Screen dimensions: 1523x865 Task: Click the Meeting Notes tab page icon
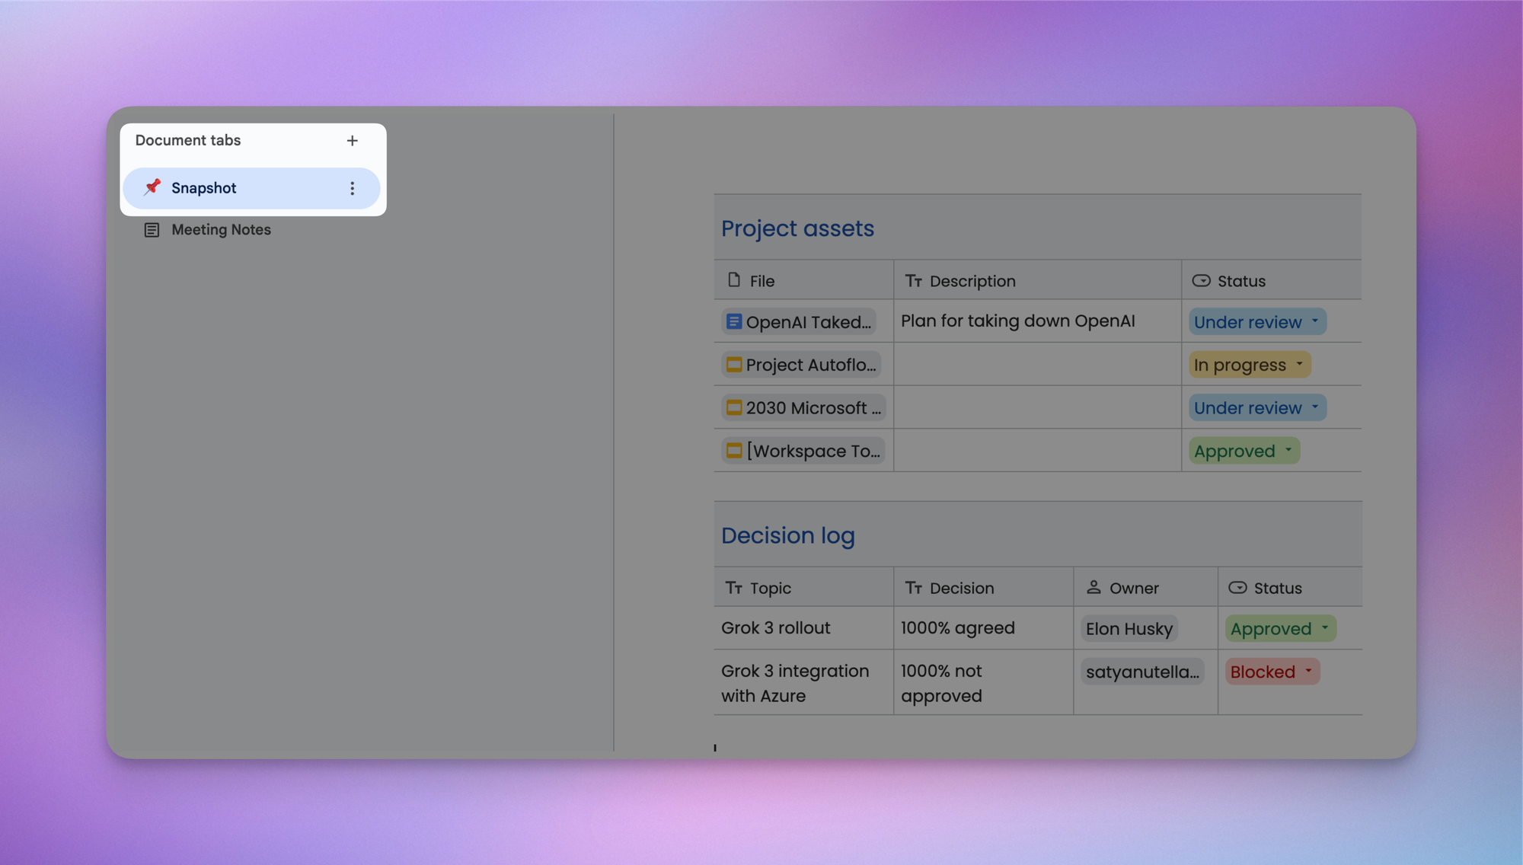(x=152, y=230)
